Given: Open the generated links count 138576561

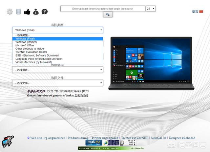Looking at the screenshot, I should 81,96.
